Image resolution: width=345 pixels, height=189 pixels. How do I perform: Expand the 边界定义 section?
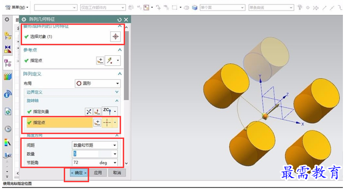(x=72, y=92)
